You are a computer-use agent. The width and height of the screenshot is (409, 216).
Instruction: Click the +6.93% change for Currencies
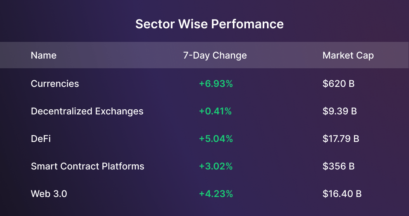tap(216, 84)
